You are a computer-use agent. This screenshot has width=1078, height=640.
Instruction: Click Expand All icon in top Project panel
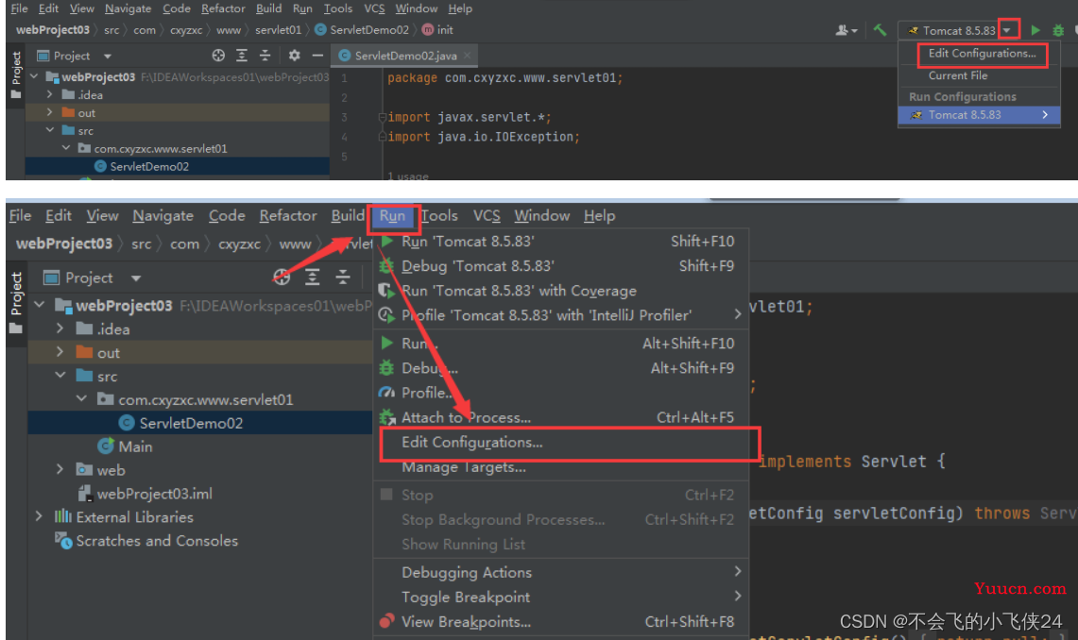[242, 56]
